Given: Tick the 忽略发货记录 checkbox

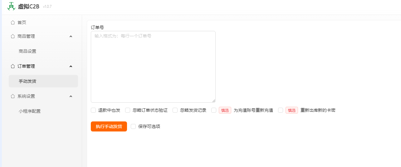Looking at the screenshot, I should pyautogui.click(x=175, y=110).
